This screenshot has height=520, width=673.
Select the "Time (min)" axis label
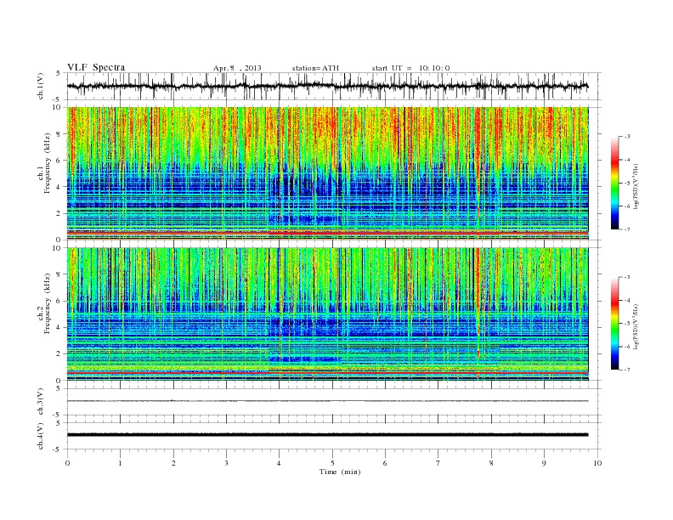[340, 472]
